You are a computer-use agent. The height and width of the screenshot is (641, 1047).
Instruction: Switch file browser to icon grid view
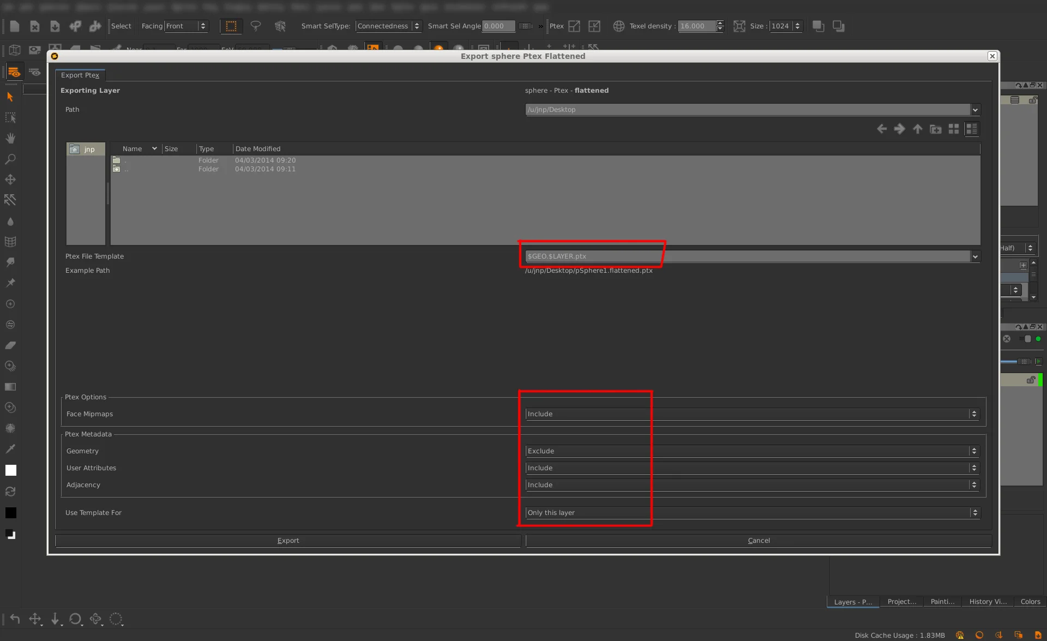953,129
